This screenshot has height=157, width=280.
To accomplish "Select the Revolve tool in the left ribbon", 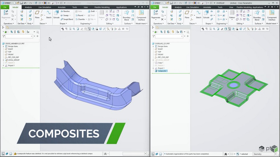I will click(x=65, y=11).
